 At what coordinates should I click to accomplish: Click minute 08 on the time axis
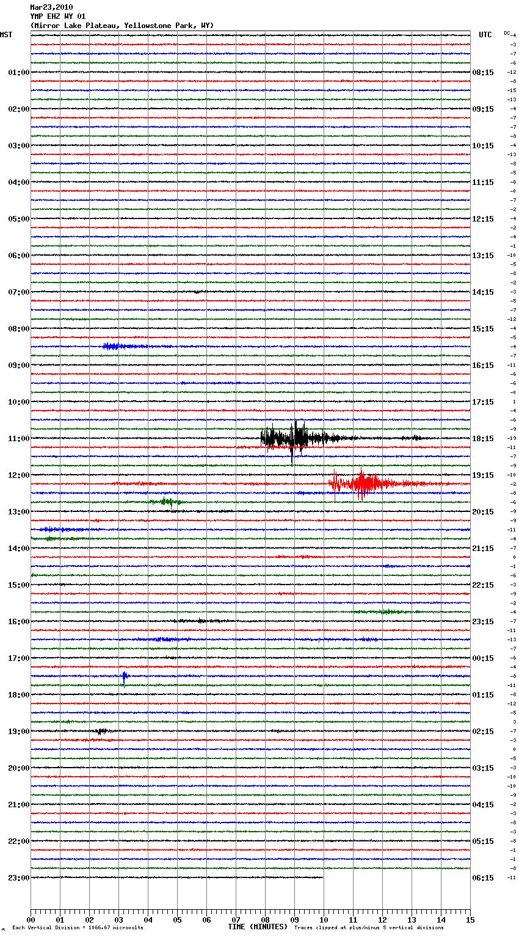(x=265, y=920)
